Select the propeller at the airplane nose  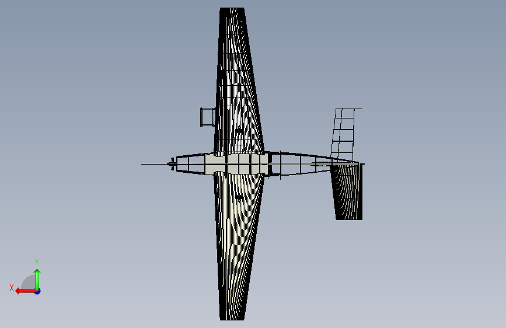pos(173,164)
